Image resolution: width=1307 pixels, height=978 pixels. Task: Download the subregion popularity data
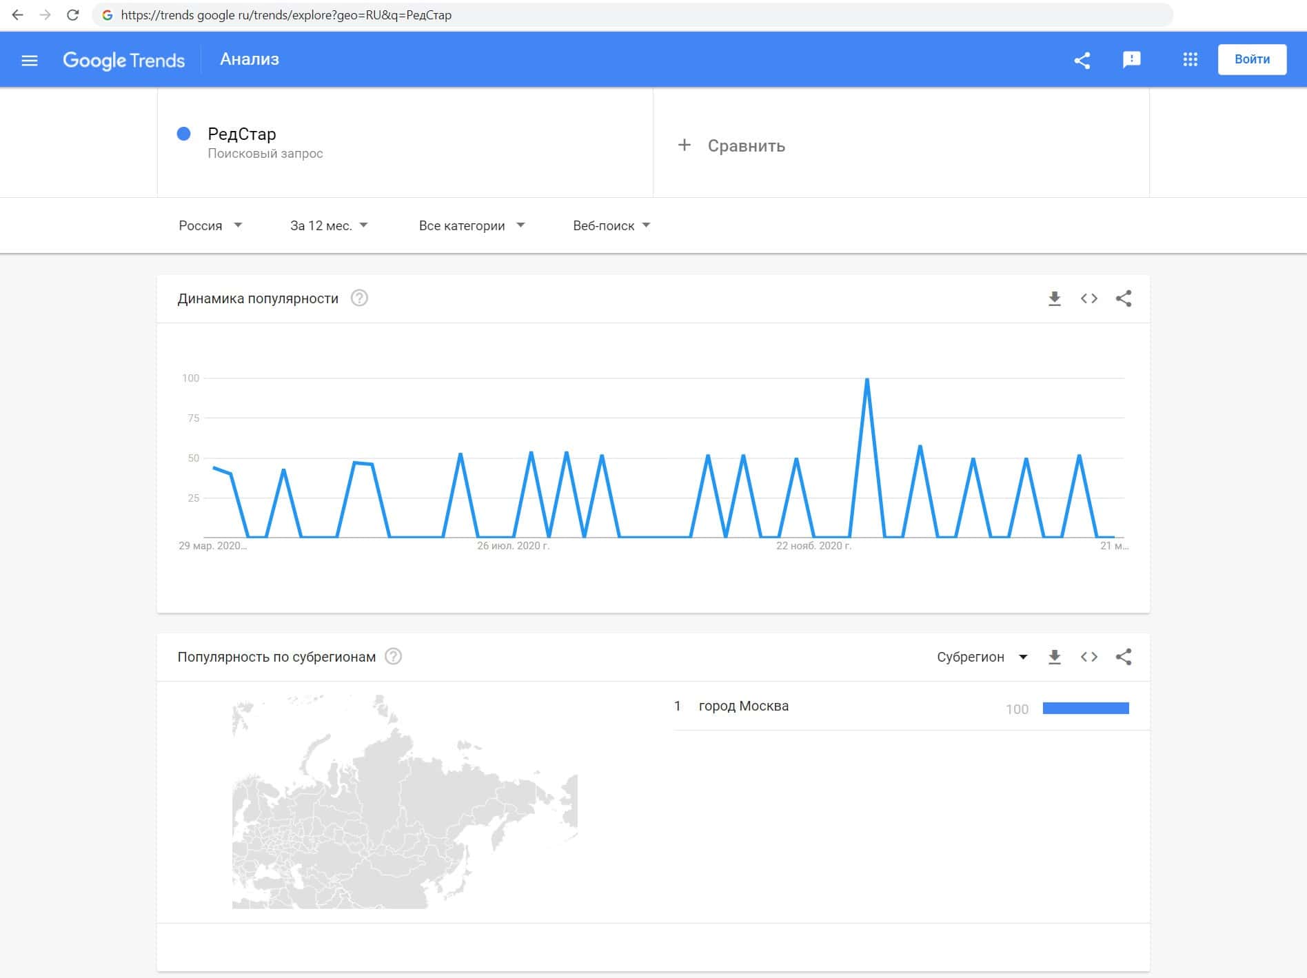(1054, 657)
